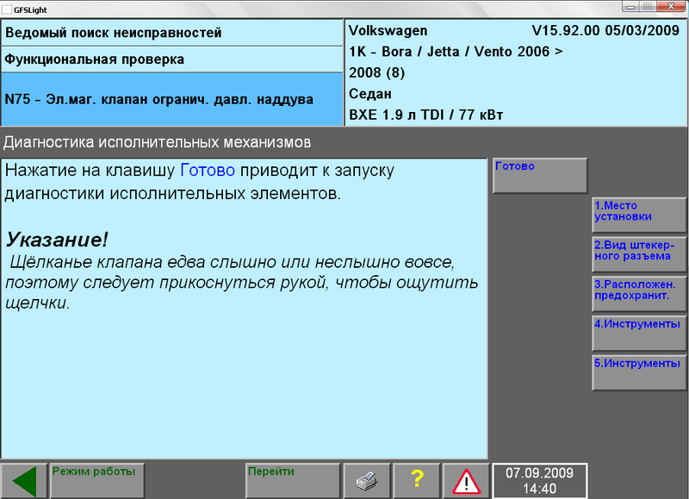
Task: Open the Режим работы menu
Action: click(x=97, y=481)
